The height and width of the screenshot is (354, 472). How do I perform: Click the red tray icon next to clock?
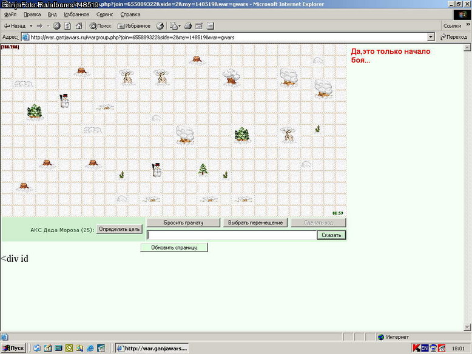[x=442, y=349]
